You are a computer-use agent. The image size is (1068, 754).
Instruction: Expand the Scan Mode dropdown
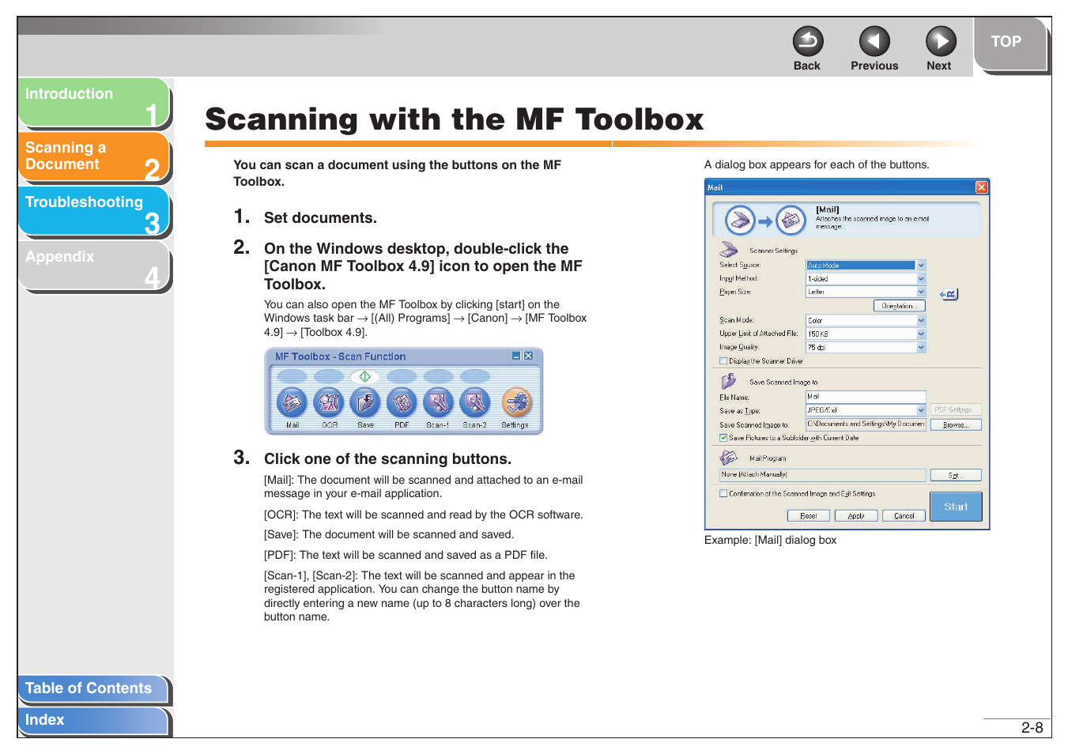pos(921,320)
